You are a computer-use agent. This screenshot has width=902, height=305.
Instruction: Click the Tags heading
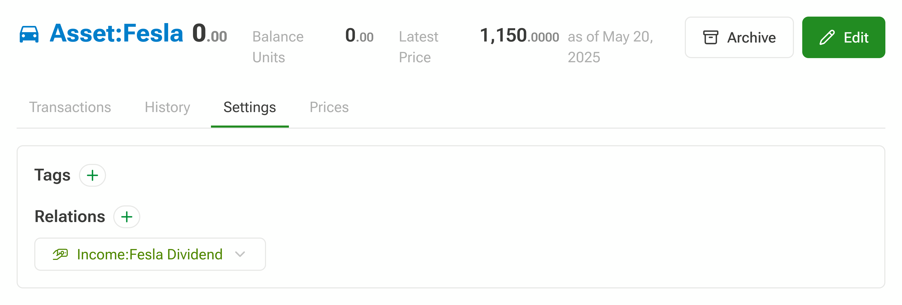coord(52,175)
